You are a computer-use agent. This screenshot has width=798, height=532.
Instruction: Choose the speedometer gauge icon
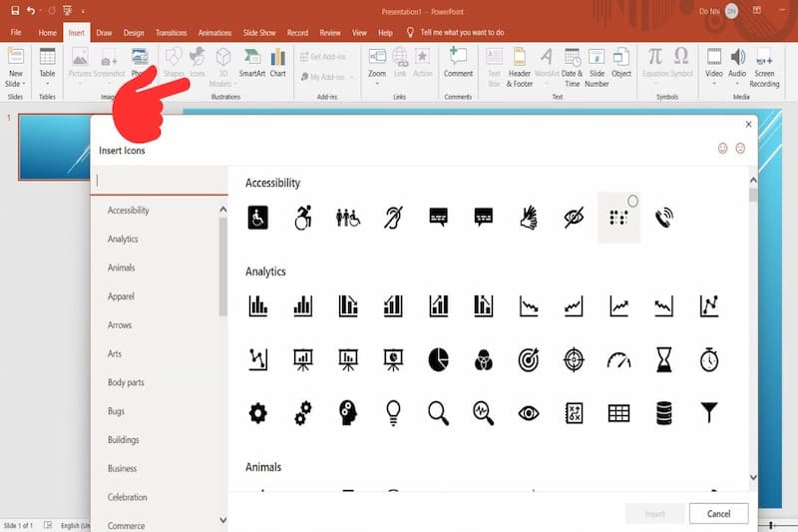pyautogui.click(x=618, y=360)
